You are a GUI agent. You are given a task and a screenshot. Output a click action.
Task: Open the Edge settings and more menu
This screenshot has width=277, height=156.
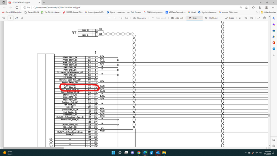(x=273, y=8)
